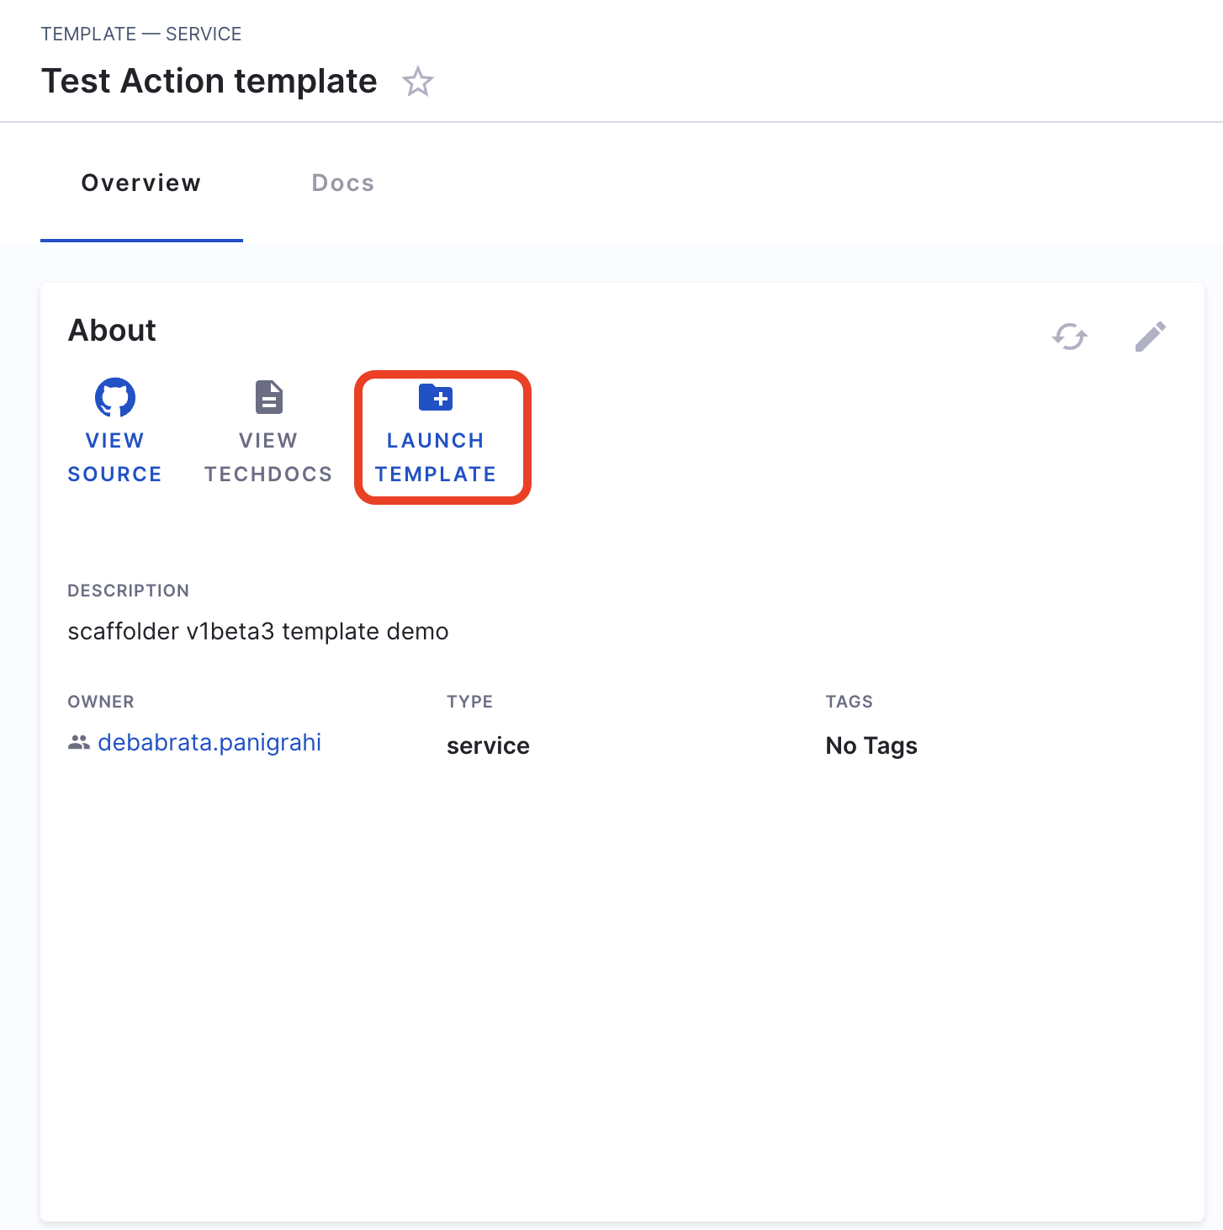Screen dimensions: 1223x1230
Task: Click the GitHub logo icon
Action: pyautogui.click(x=115, y=397)
